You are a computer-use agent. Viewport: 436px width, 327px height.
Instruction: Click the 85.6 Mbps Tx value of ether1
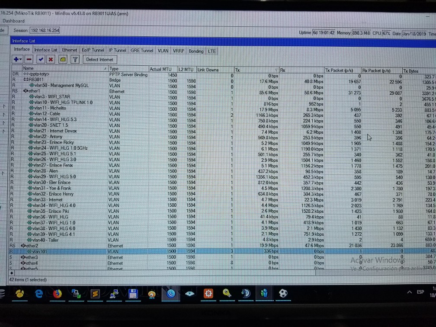point(269,93)
